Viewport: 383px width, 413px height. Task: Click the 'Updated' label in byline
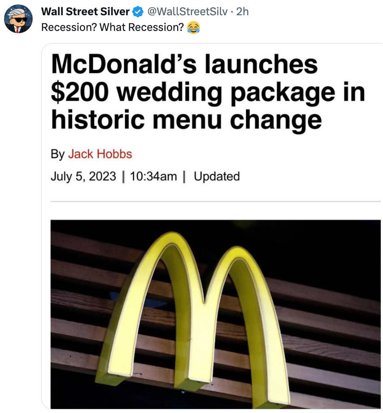tap(217, 176)
